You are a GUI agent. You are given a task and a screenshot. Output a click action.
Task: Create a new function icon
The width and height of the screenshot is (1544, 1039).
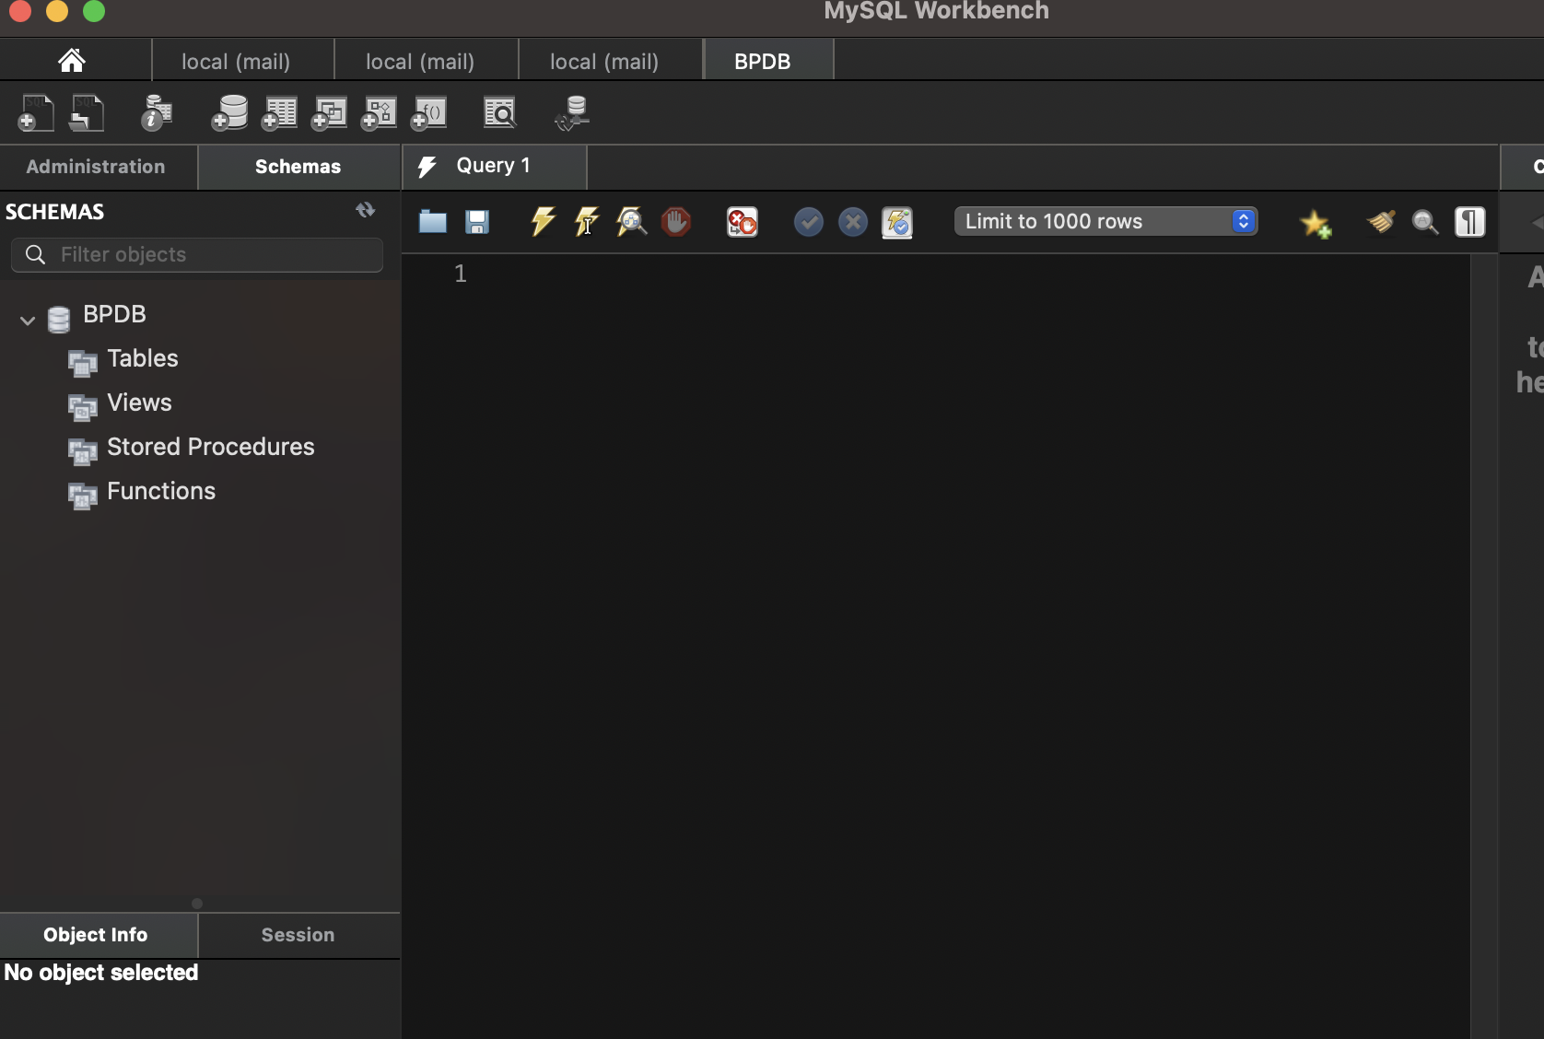[428, 113]
